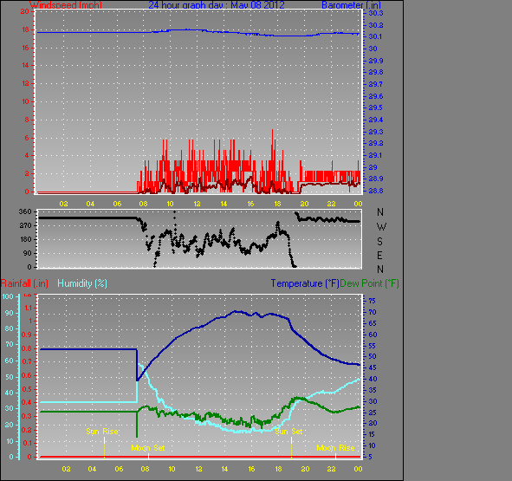The height and width of the screenshot is (481, 512).
Task: Click the wind direction axis value 180
Action: coord(25,239)
